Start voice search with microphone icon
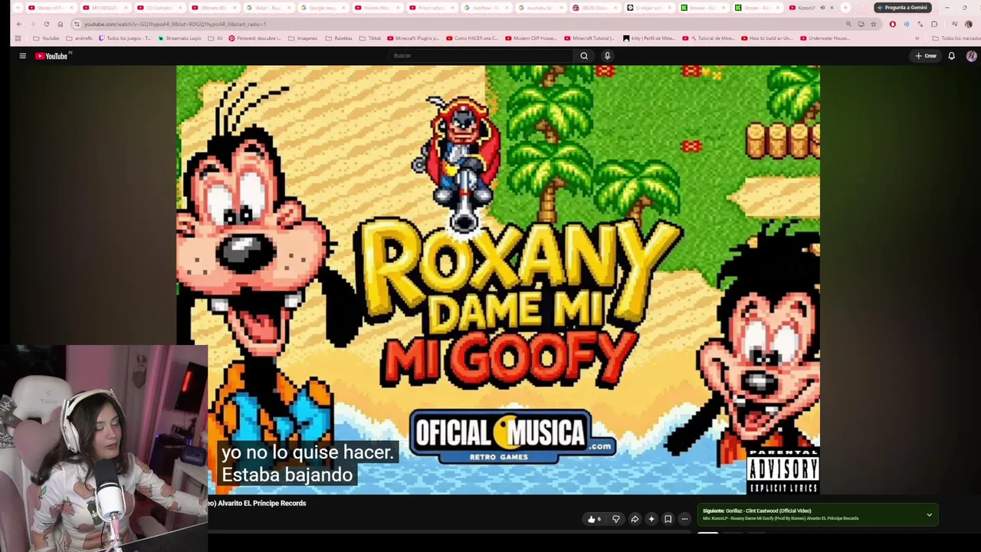The width and height of the screenshot is (981, 552). coord(607,56)
